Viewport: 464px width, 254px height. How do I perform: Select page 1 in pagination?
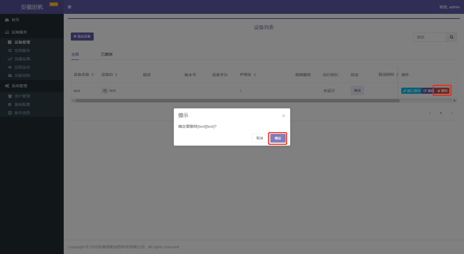pyautogui.click(x=441, y=113)
